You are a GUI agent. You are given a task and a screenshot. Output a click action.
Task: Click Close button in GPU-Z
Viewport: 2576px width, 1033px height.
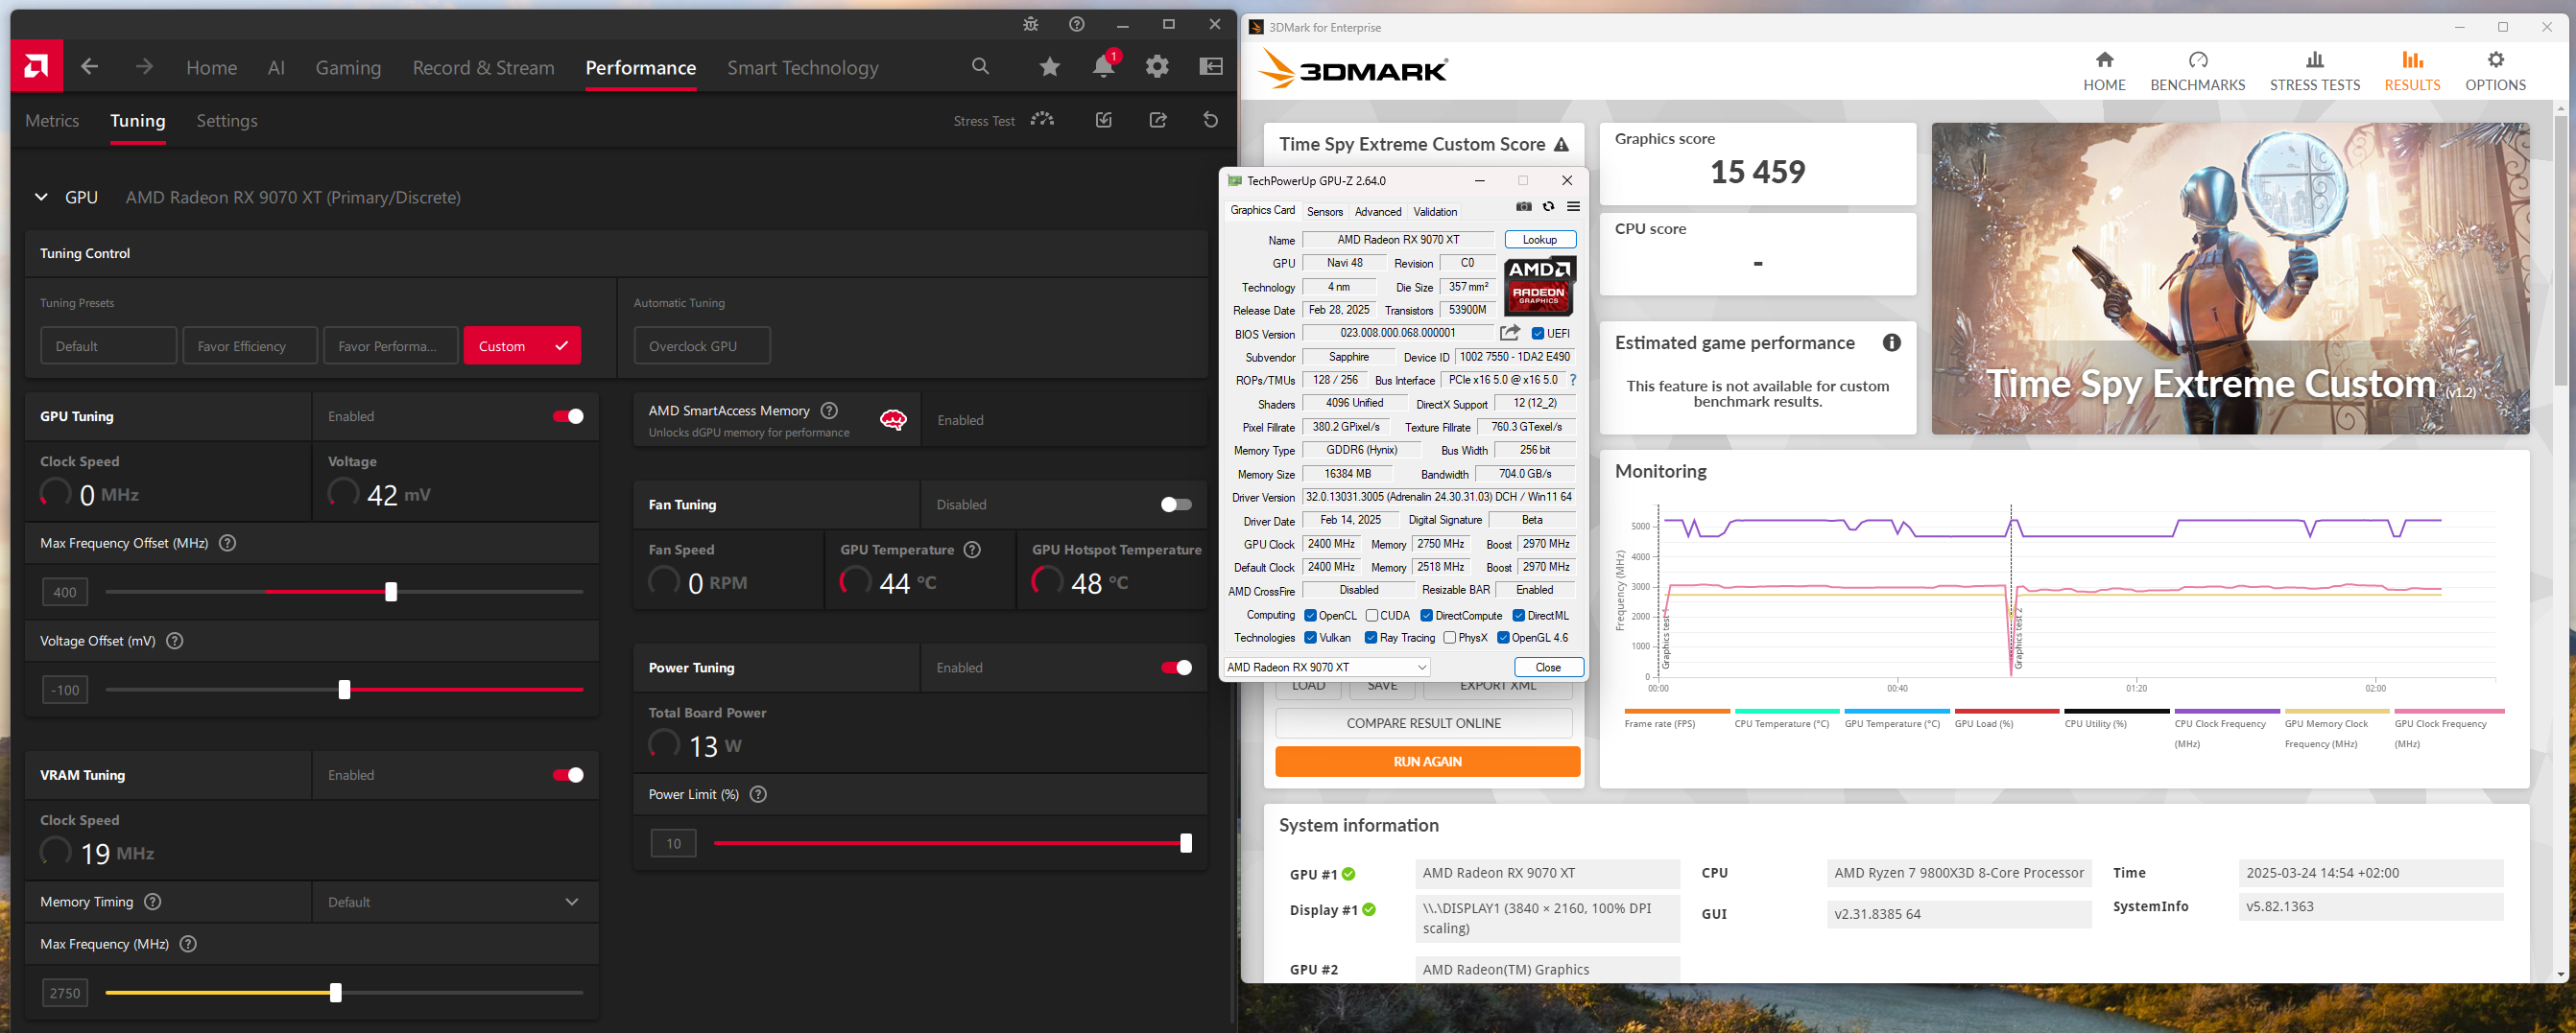click(1548, 667)
